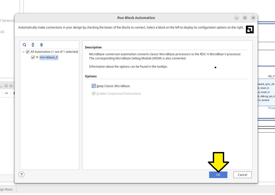Click the gray forward arrow in background toolbar

(x=6, y=93)
